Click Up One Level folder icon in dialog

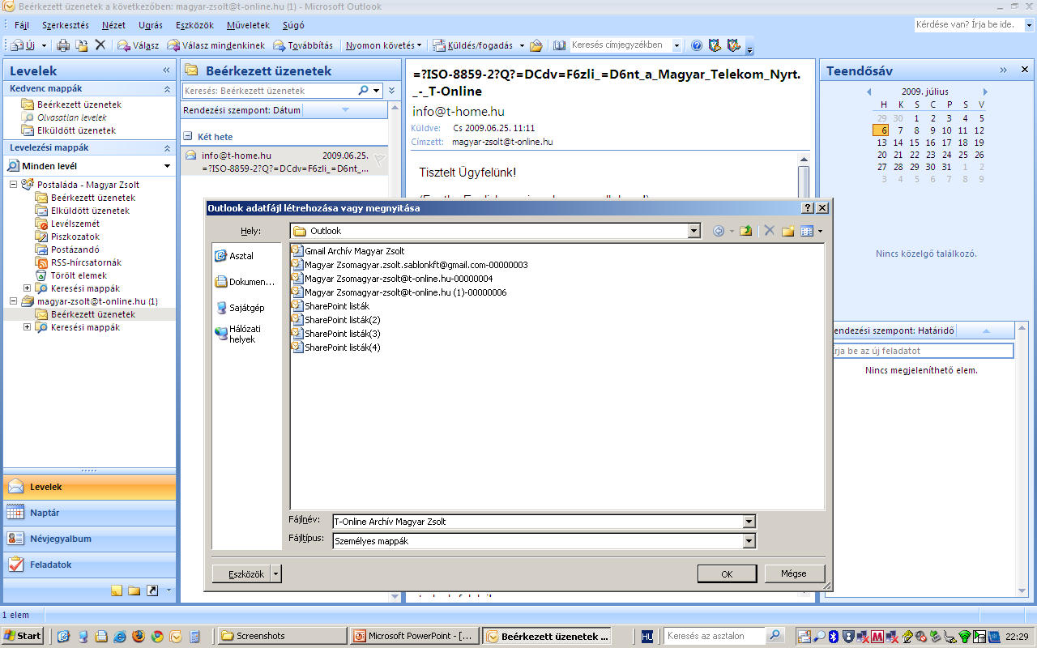click(x=746, y=231)
